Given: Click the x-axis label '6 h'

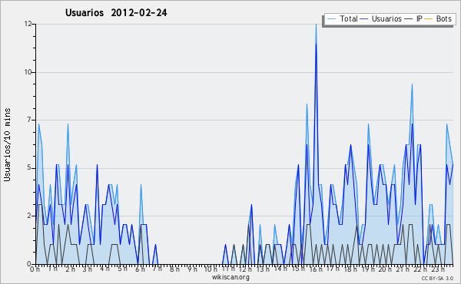Looking at the screenshot, I should pyautogui.click(x=140, y=269).
